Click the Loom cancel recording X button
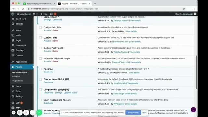This screenshot has height=117, width=208. point(26,113)
